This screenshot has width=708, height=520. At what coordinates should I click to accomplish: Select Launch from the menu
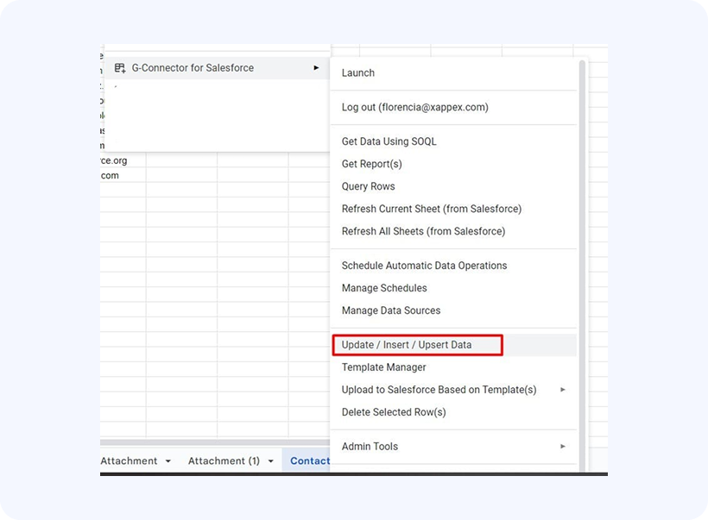coord(358,73)
